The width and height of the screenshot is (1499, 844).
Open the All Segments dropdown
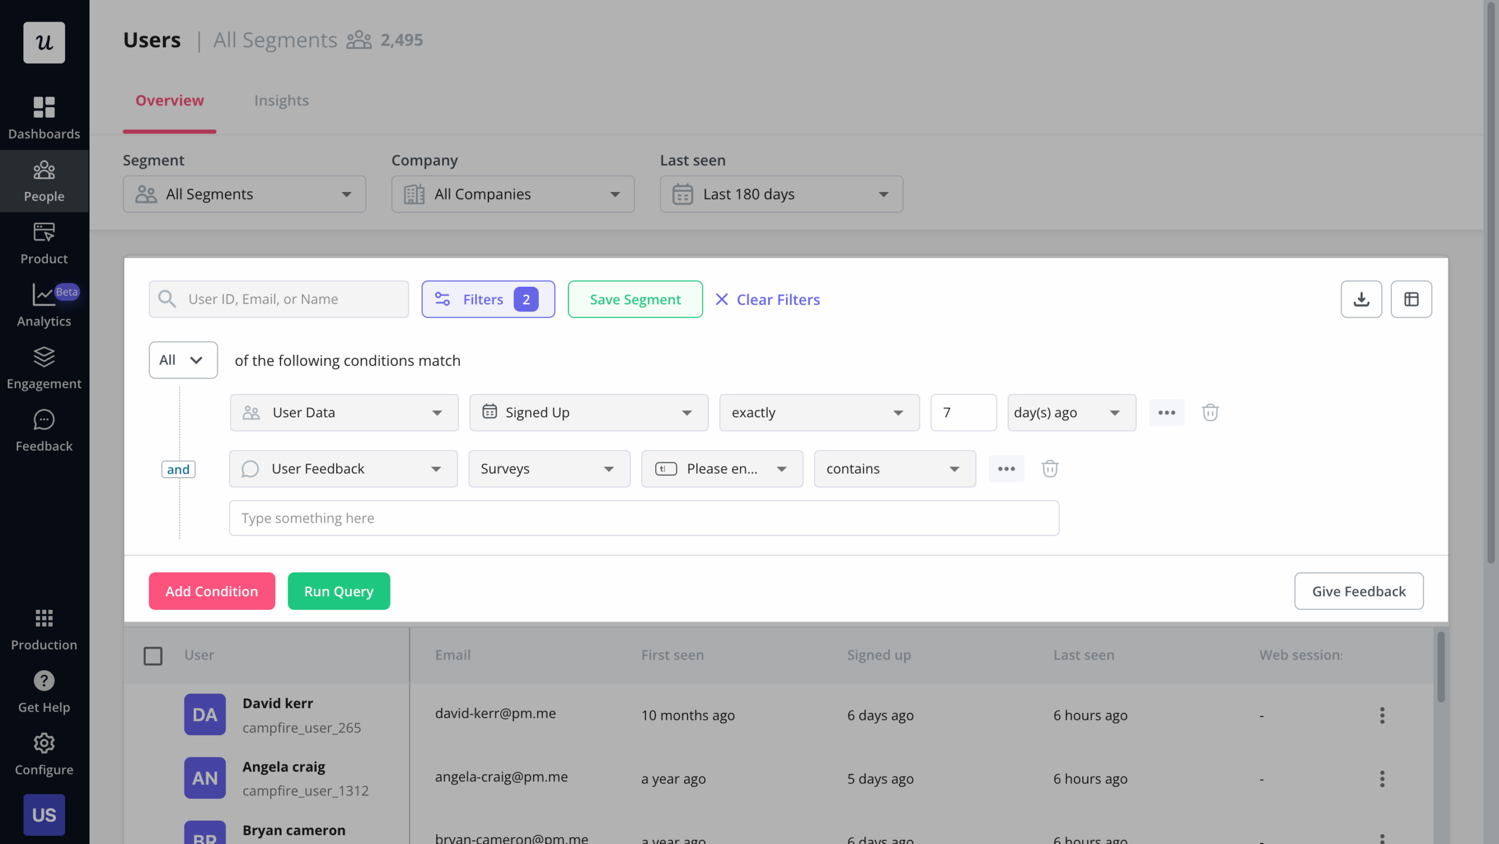pos(244,194)
